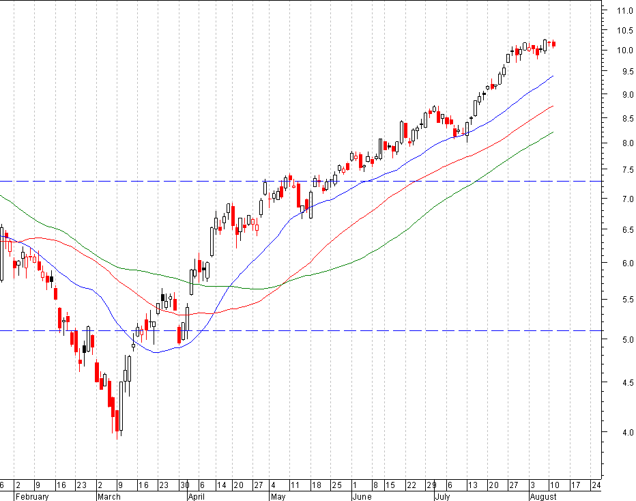Image resolution: width=636 pixels, height=501 pixels.
Task: Click the 9.5 price axis label
Action: pos(627,72)
